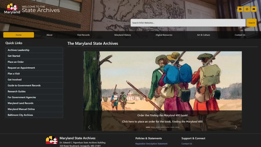The image size is (261, 147).
Task: Click the 'Quick Links' sidebar heading
Action: click(14, 43)
